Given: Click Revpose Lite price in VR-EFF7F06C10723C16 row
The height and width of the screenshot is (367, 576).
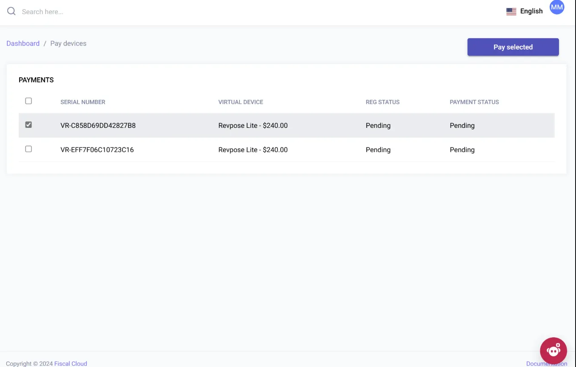Looking at the screenshot, I should click(x=253, y=150).
